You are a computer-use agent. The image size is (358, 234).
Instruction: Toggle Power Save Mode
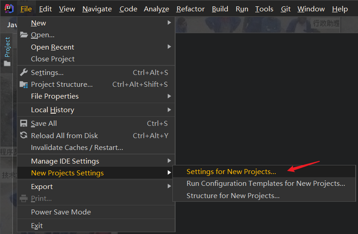(61, 212)
